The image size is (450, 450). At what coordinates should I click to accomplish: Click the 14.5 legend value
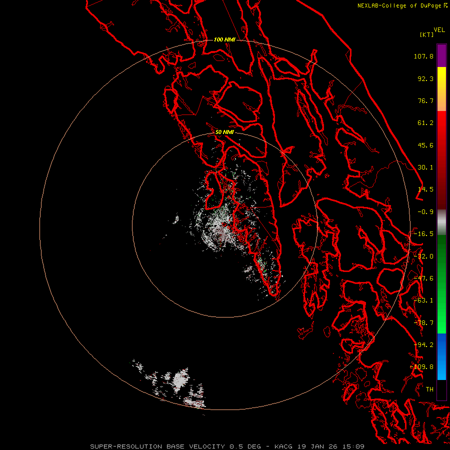[425, 189]
